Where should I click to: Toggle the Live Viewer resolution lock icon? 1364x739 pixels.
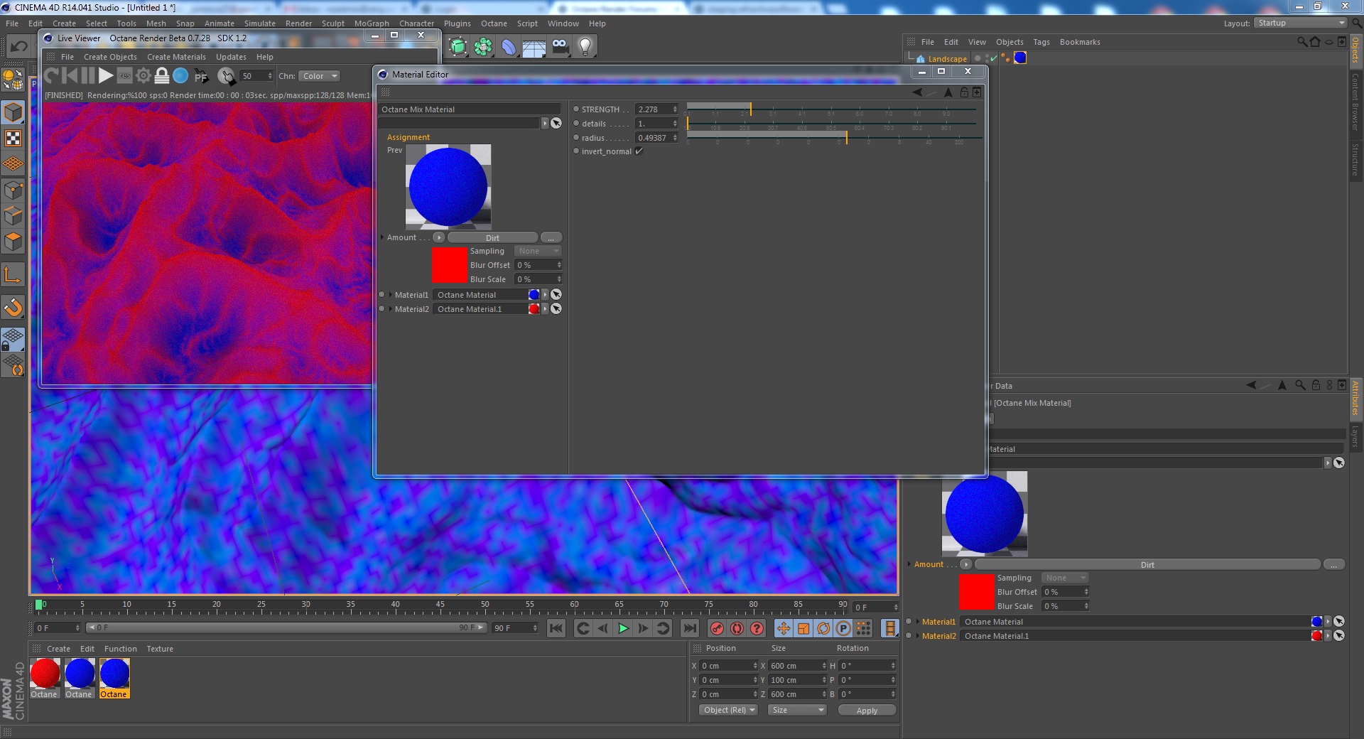(x=162, y=75)
